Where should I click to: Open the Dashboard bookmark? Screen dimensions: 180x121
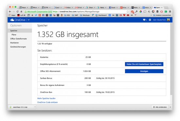(x=101, y=15)
